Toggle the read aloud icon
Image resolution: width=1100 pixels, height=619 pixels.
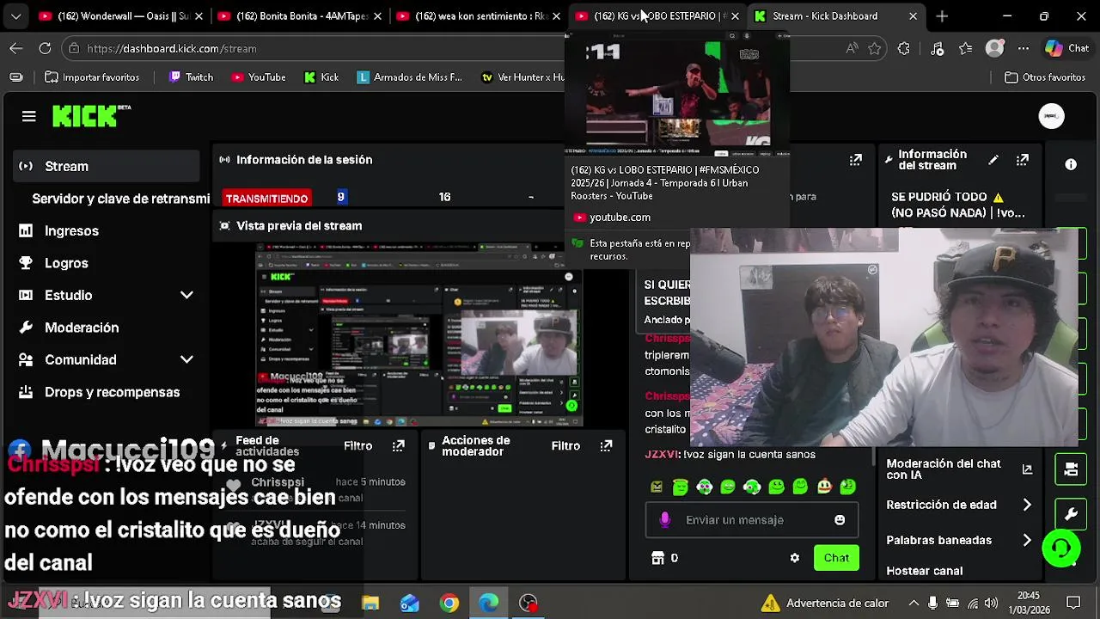click(x=852, y=49)
